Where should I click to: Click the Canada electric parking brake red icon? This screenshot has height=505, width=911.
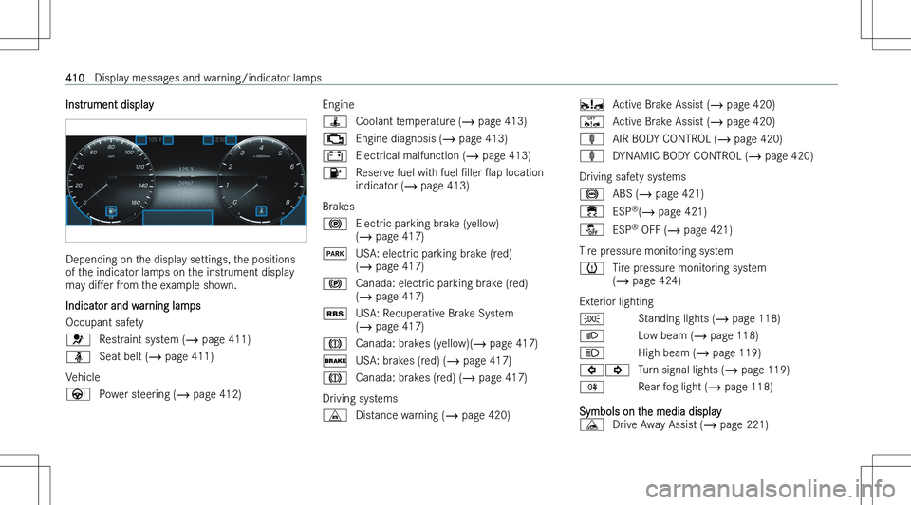tap(335, 283)
